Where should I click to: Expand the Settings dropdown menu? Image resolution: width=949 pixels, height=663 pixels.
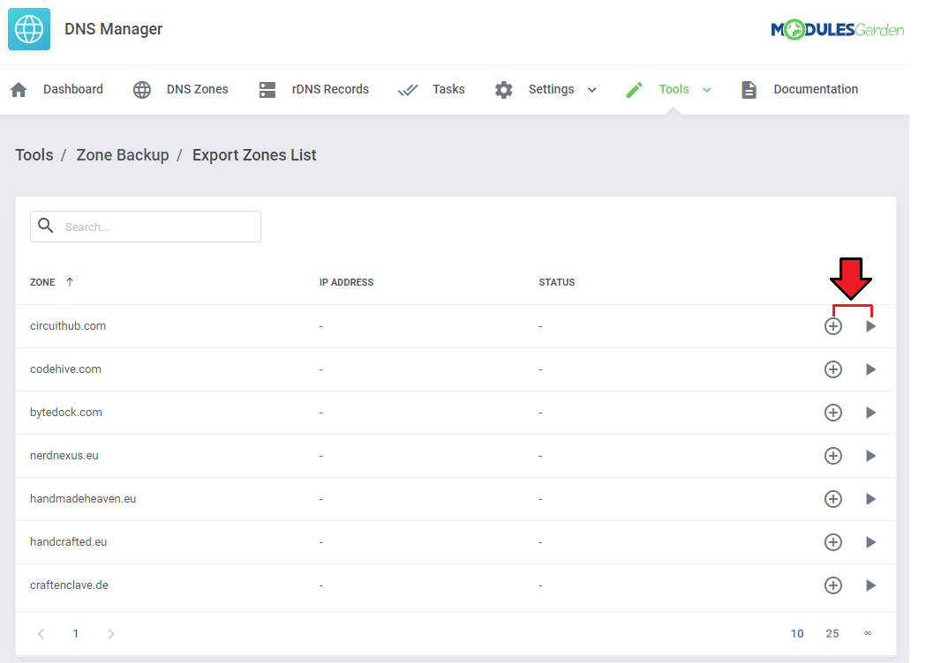[591, 90]
